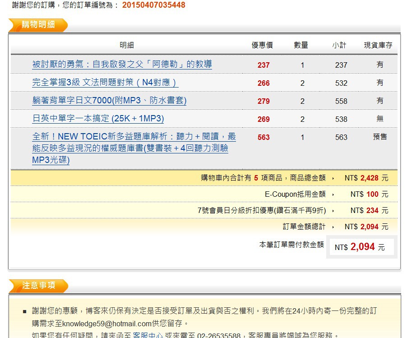Open the 日英中單字一本搞定 book link
Screen dimensions: 407x338
click(98, 119)
